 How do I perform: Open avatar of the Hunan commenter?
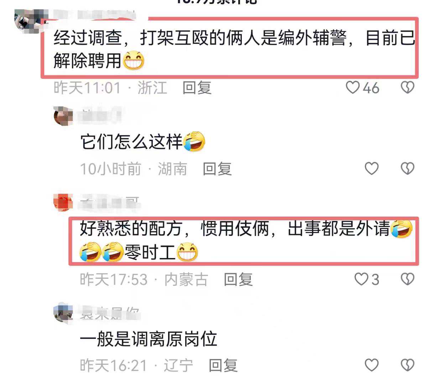point(63,116)
